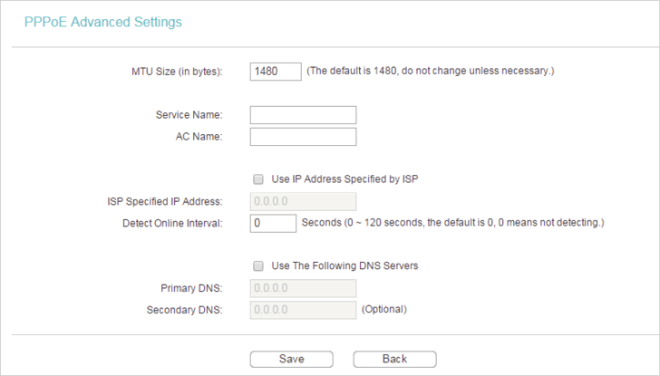The width and height of the screenshot is (660, 376).
Task: Click the (Optional) note beside Secondary DNS
Action: click(384, 309)
